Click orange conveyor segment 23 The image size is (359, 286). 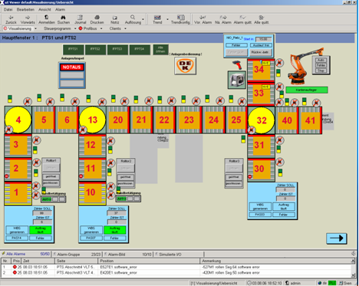[189, 120]
